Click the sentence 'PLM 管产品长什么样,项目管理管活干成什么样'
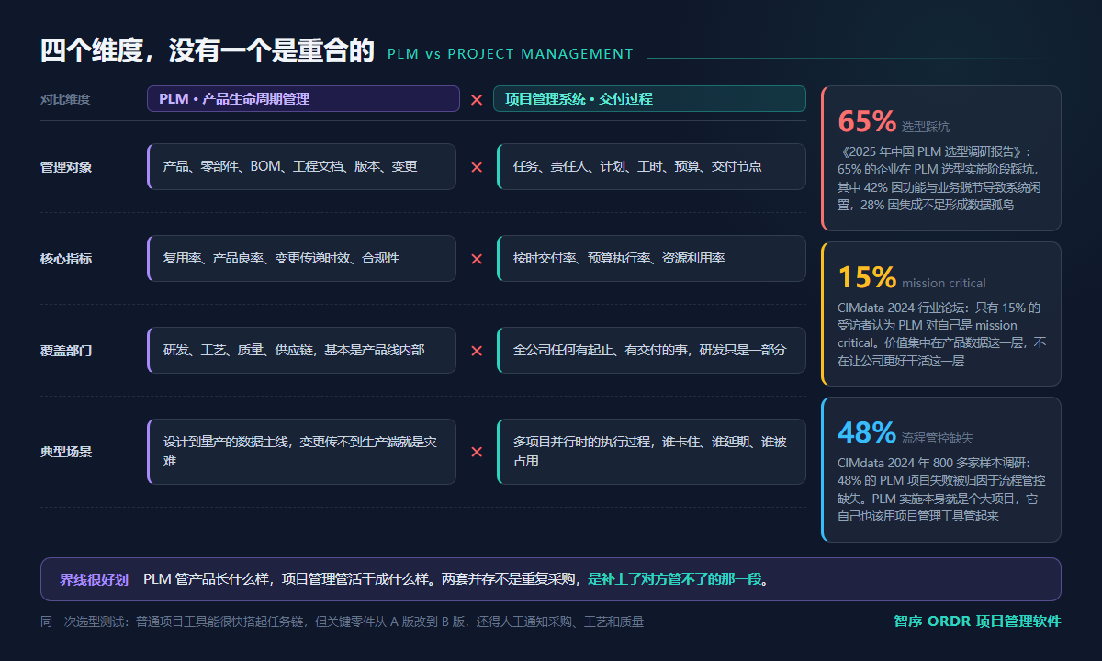Viewport: 1102px width, 661px height. click(x=287, y=579)
